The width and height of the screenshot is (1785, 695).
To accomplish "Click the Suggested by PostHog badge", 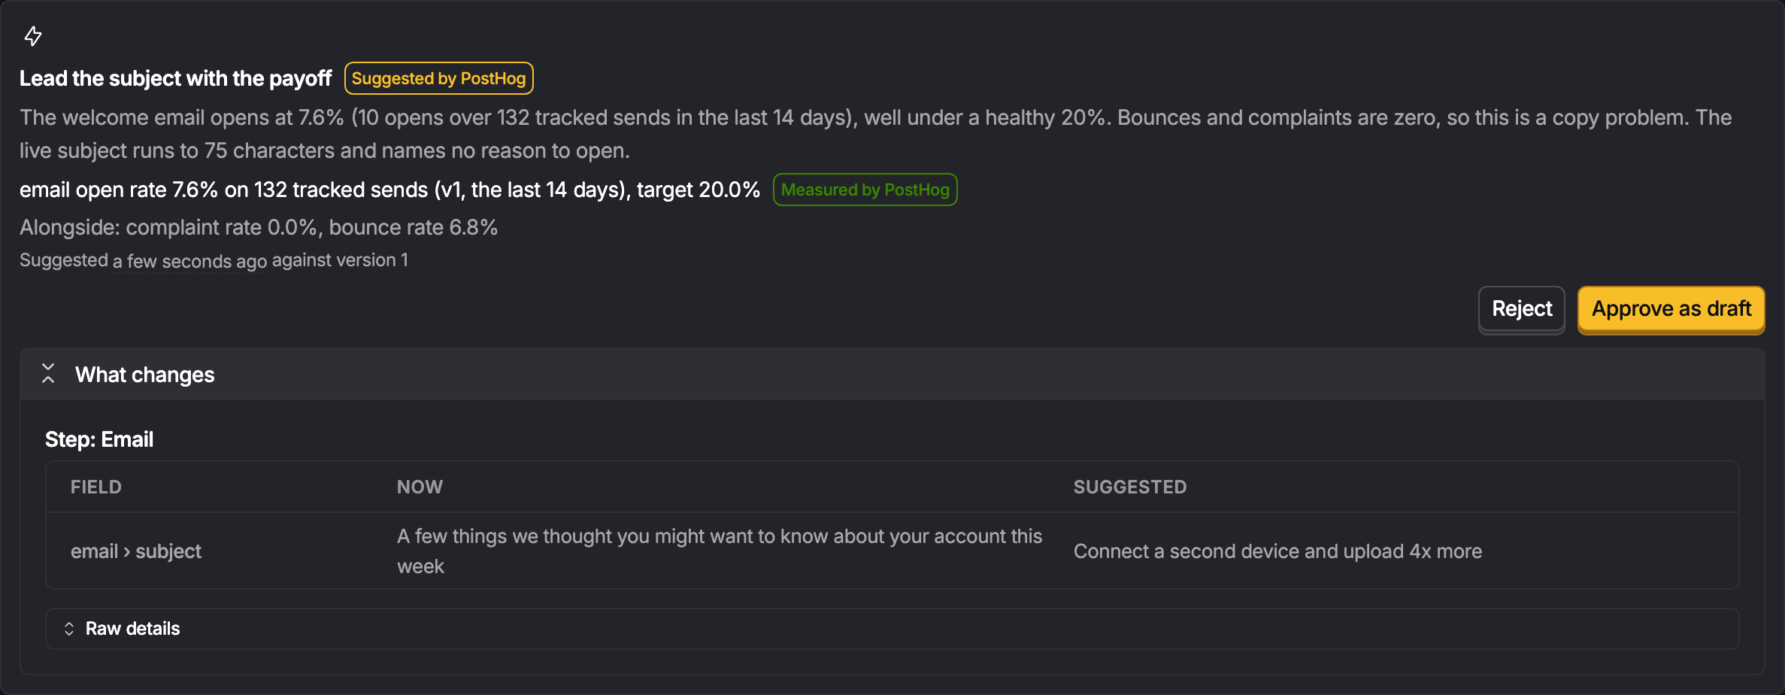I will coord(439,78).
